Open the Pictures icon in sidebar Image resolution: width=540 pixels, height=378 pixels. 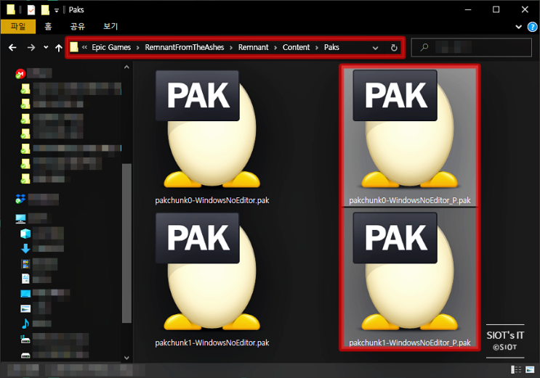point(25,308)
